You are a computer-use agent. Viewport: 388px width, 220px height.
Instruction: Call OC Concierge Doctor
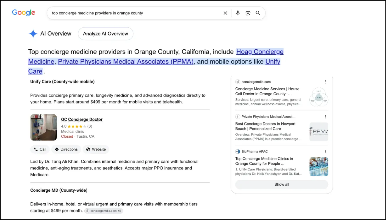[40, 149]
